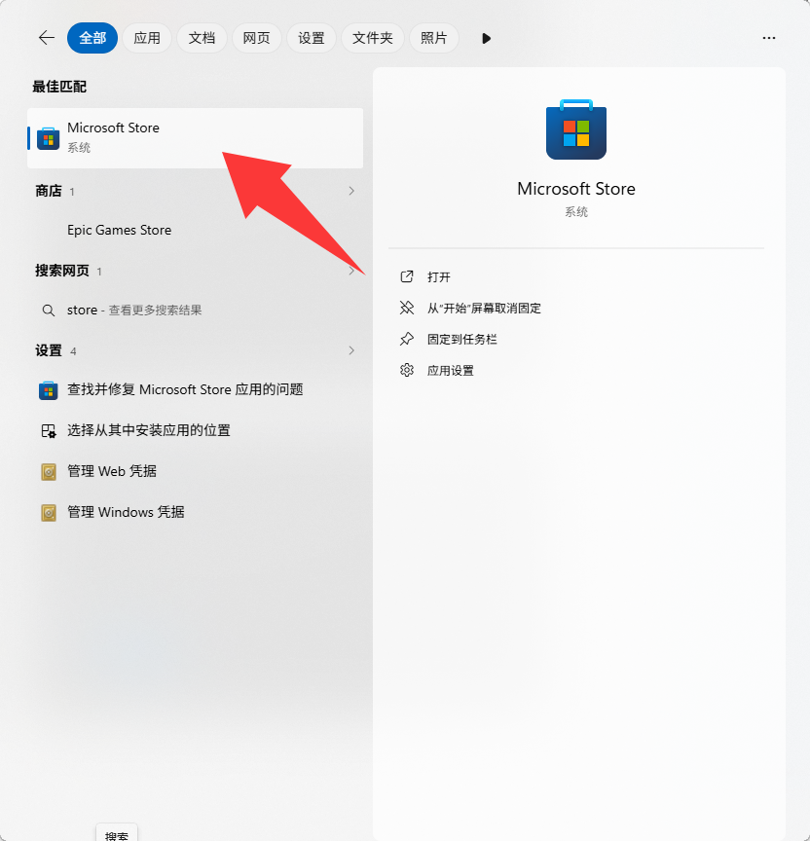810x841 pixels.
Task: Click the search magnifier icon beside store
Action: point(49,311)
